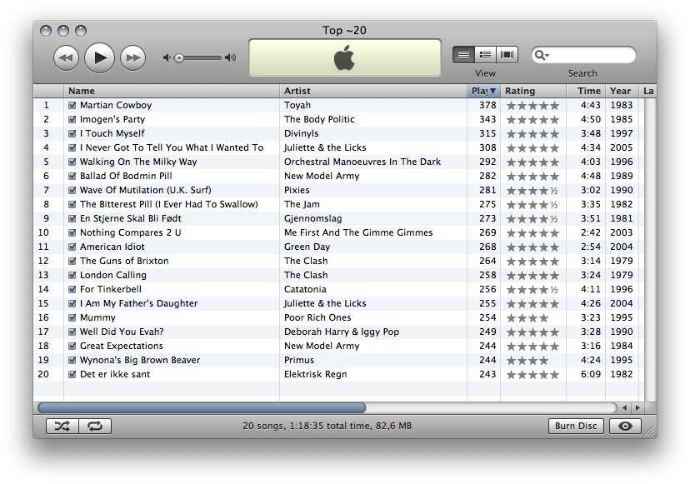Click the rating of Wave Of Mutilation
This screenshot has width=690, height=484.
click(532, 191)
